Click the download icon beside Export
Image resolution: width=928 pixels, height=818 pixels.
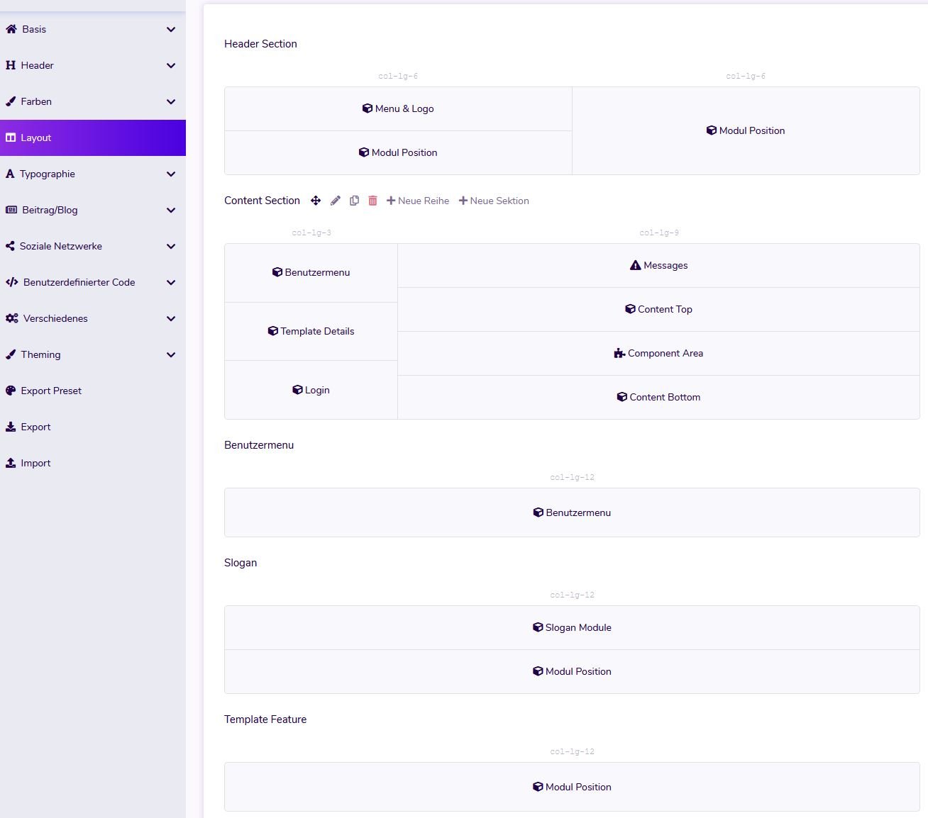click(x=11, y=427)
